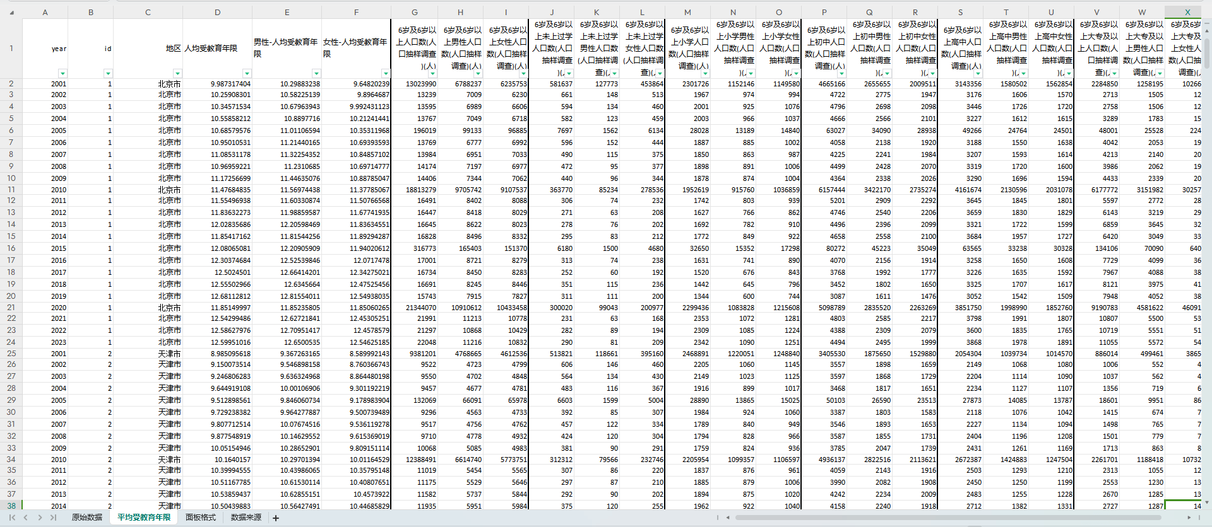Add a new sheet with the plus icon
Image resolution: width=1212 pixels, height=527 pixels.
point(276,518)
